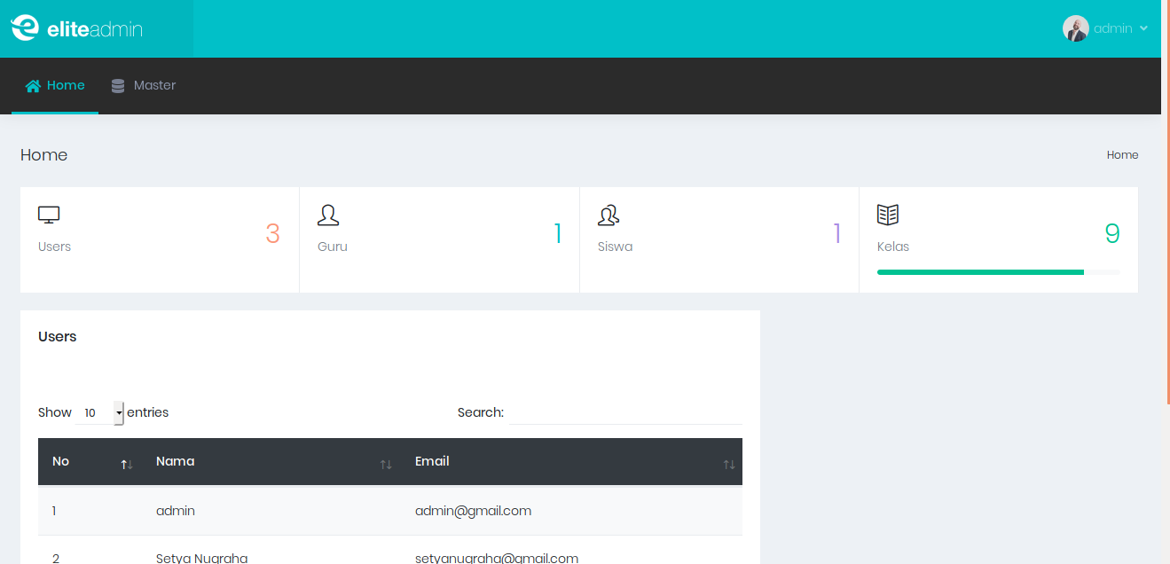This screenshot has height=564, width=1170.
Task: Click the Siswa people icon
Action: 609,215
